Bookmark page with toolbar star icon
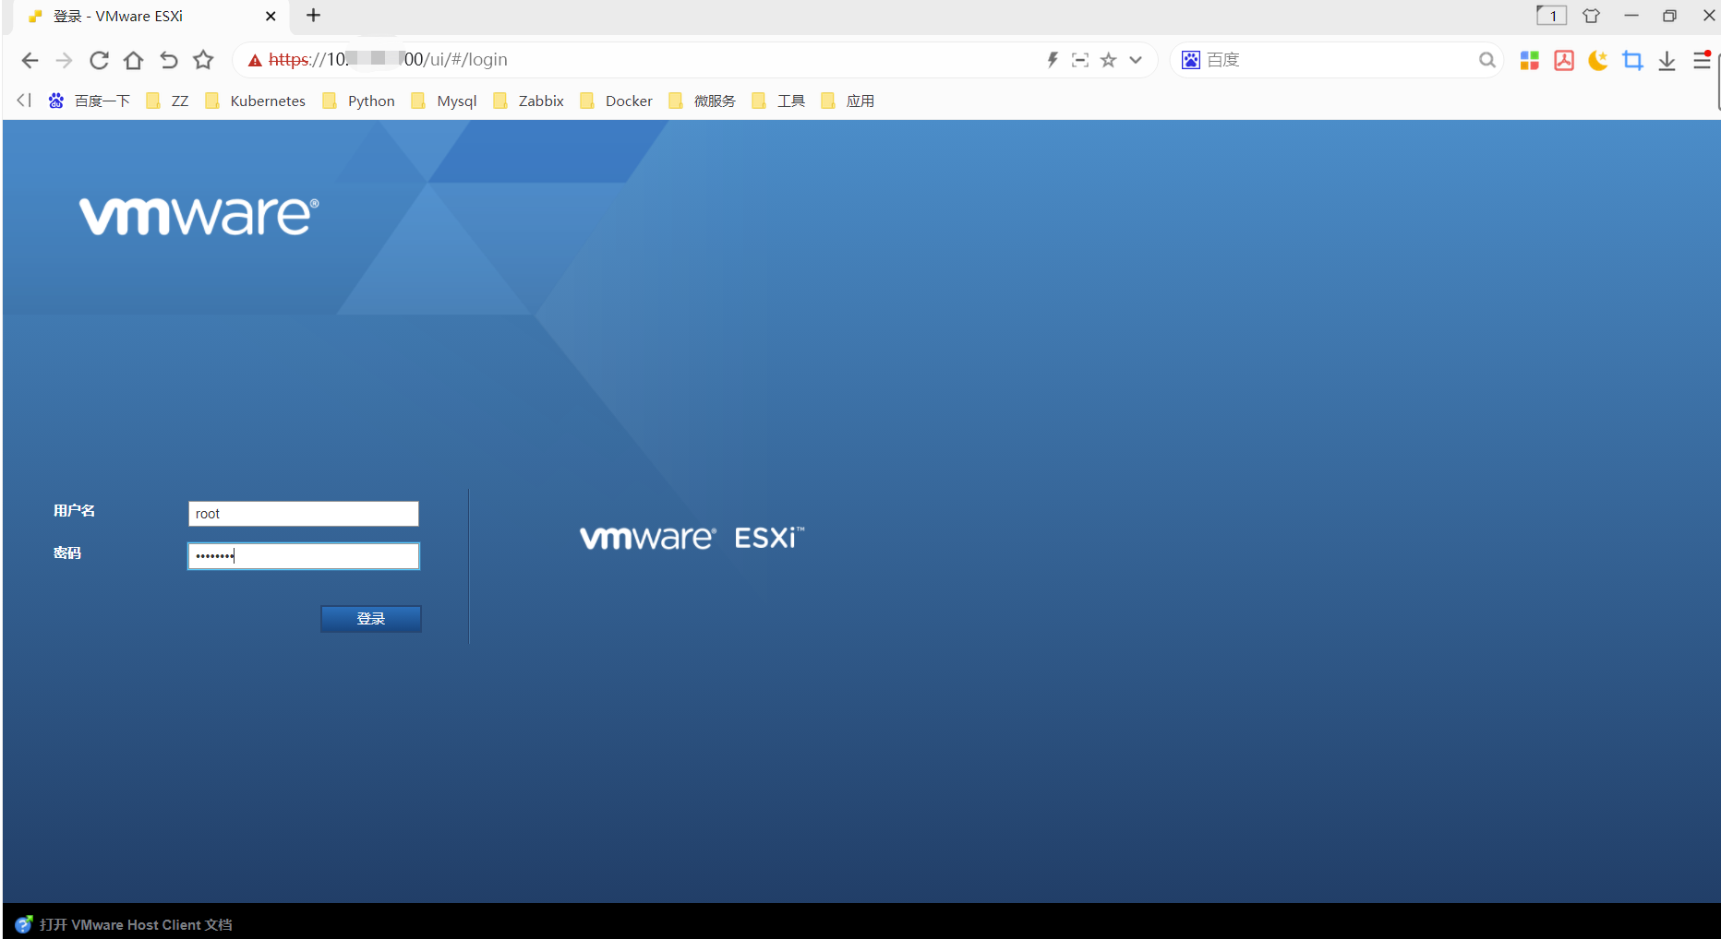Viewport: 1721px width, 939px height. (203, 60)
